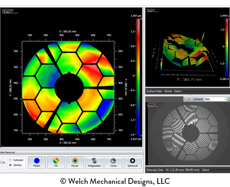Click the zygo logo in the surface map

click(x=7, y=11)
